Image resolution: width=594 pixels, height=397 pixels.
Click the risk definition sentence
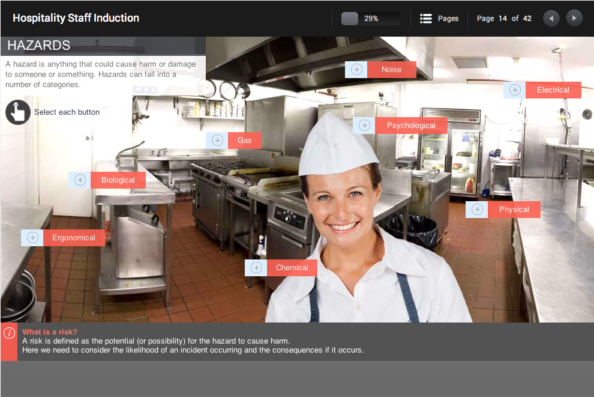(x=156, y=341)
